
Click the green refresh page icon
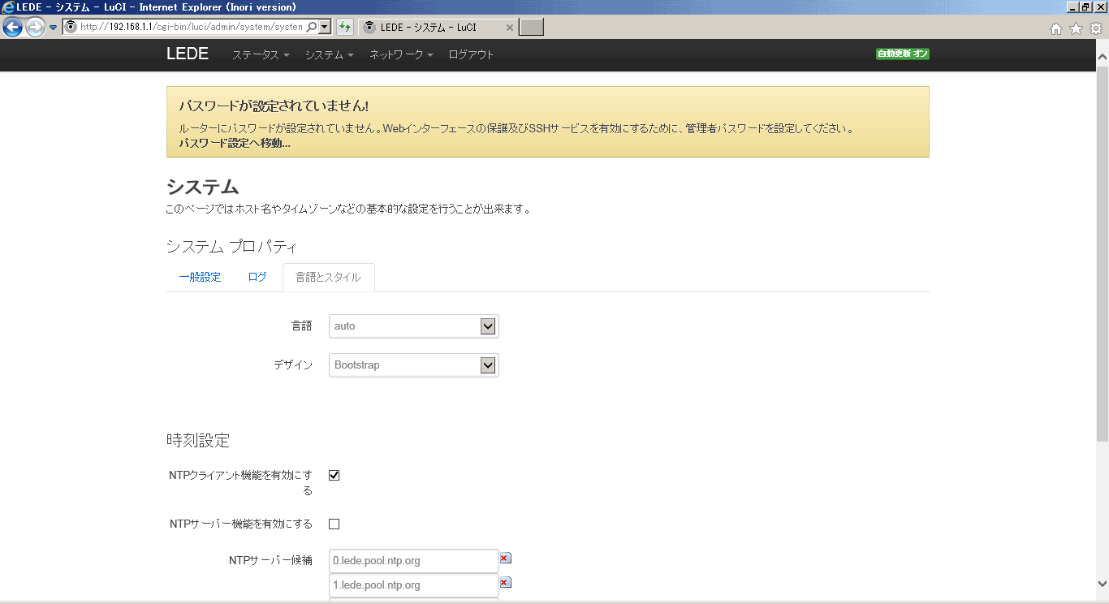(345, 27)
